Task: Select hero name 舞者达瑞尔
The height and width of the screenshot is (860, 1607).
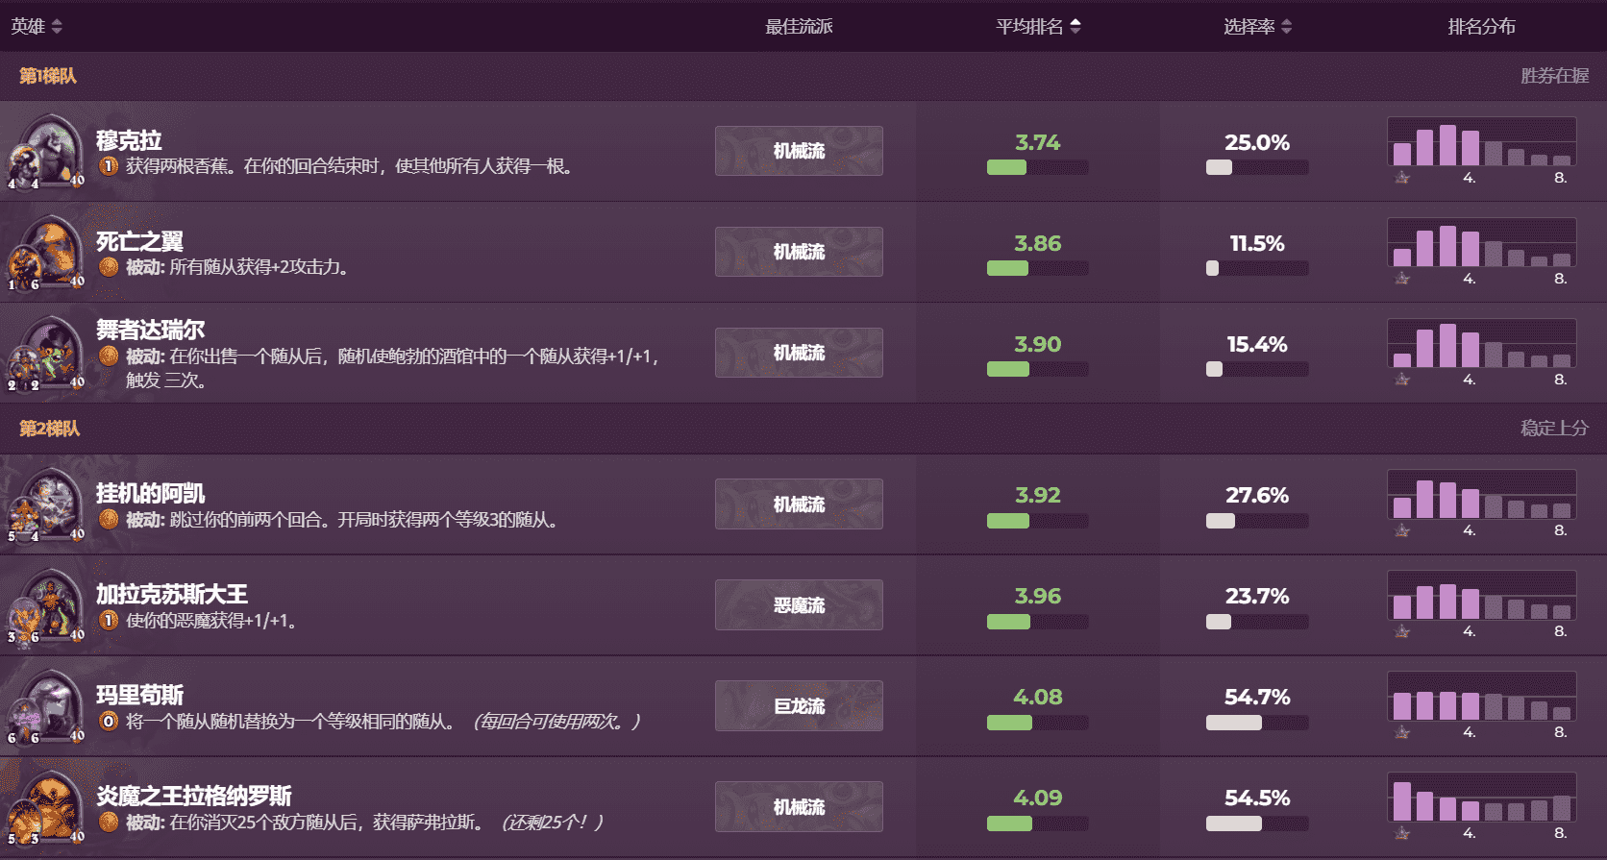Action: 150,330
